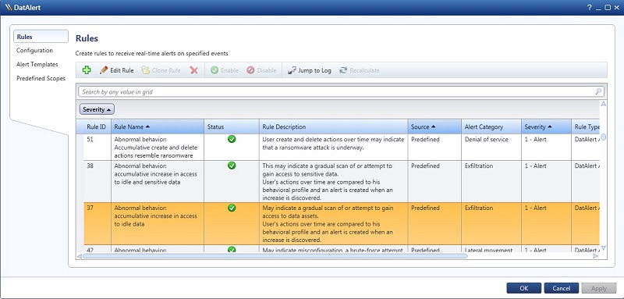Sort by Rule Name column header
Viewport: 624px width, 299px height.
[158, 126]
